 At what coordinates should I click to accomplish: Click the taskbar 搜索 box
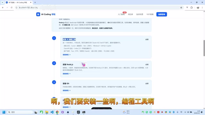coord(20,112)
